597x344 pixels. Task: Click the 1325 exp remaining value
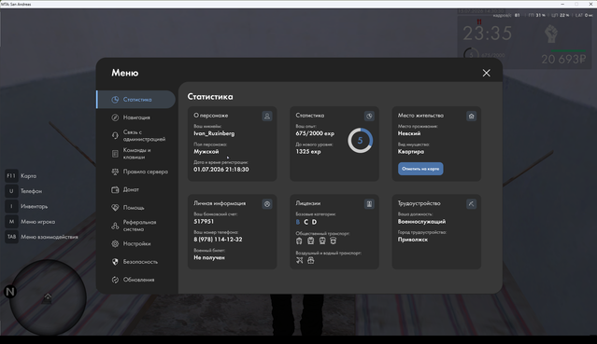pos(308,152)
